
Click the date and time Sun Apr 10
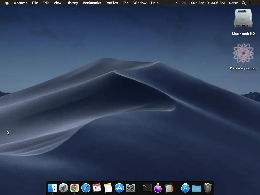pos(208,3)
